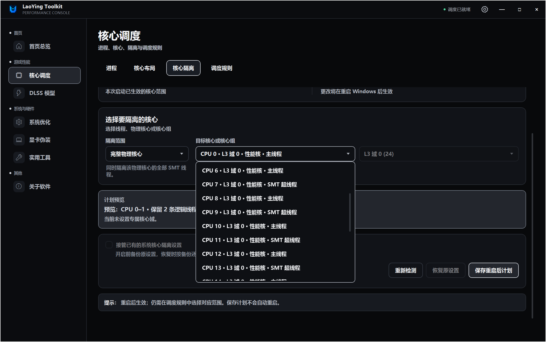Click the laptop icon beside 显卡伪装
Image resolution: width=546 pixels, height=342 pixels.
pyautogui.click(x=19, y=140)
